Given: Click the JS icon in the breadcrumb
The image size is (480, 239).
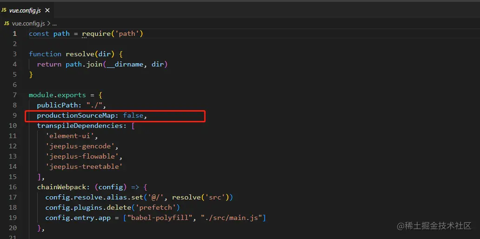Looking at the screenshot, I should (x=7, y=24).
